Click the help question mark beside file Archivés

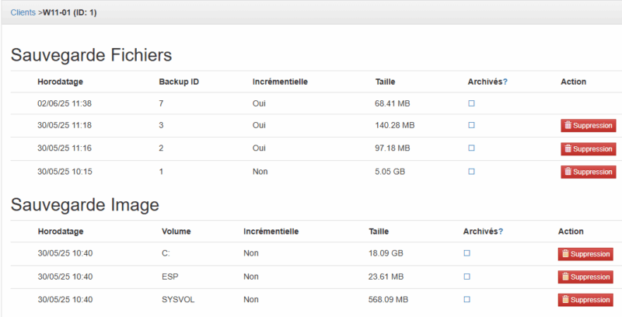pyautogui.click(x=505, y=82)
